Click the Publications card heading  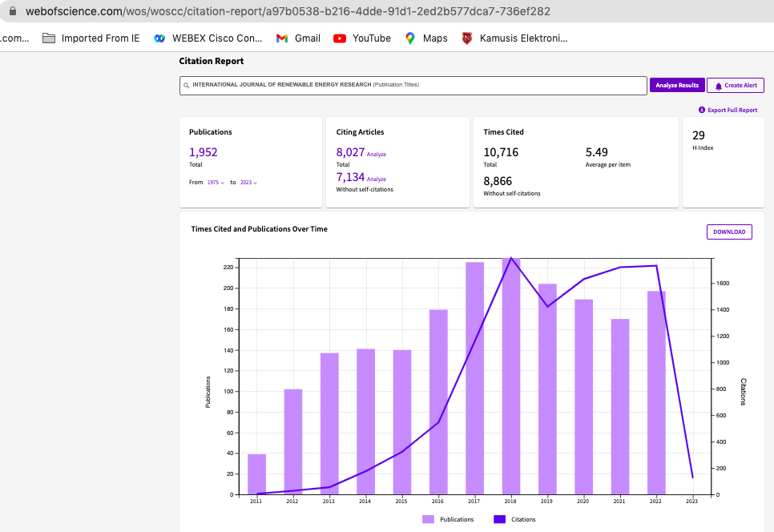click(210, 131)
